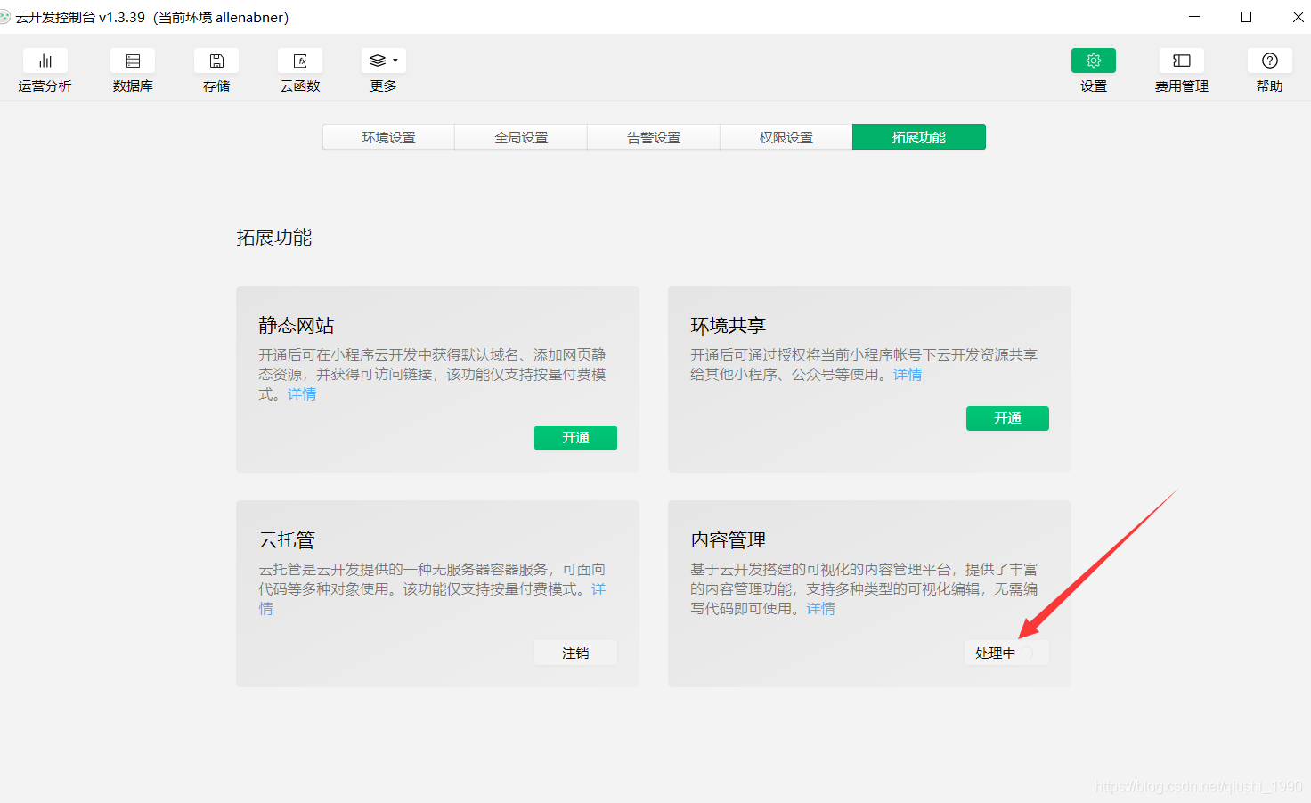Viewport: 1311px width, 803px height.
Task: Open the 数据库 database icon
Action: (x=133, y=61)
